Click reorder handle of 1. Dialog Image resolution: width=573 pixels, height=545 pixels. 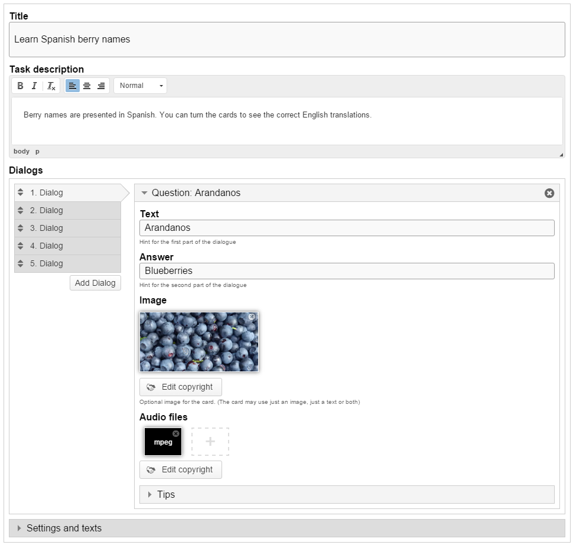point(21,192)
